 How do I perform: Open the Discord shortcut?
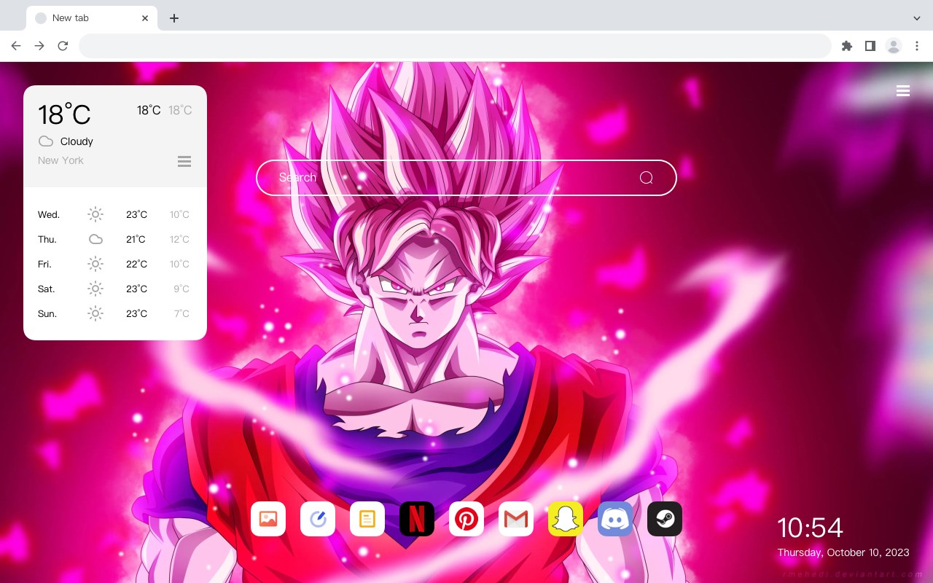click(x=615, y=519)
